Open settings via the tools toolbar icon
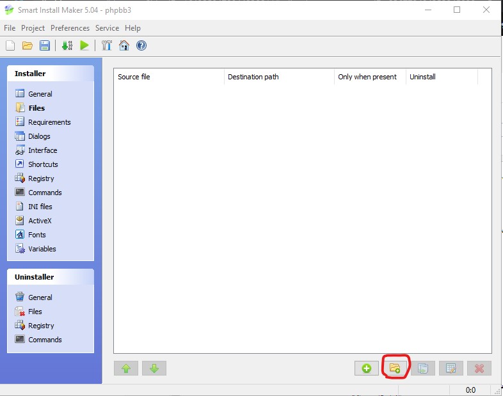 point(106,45)
